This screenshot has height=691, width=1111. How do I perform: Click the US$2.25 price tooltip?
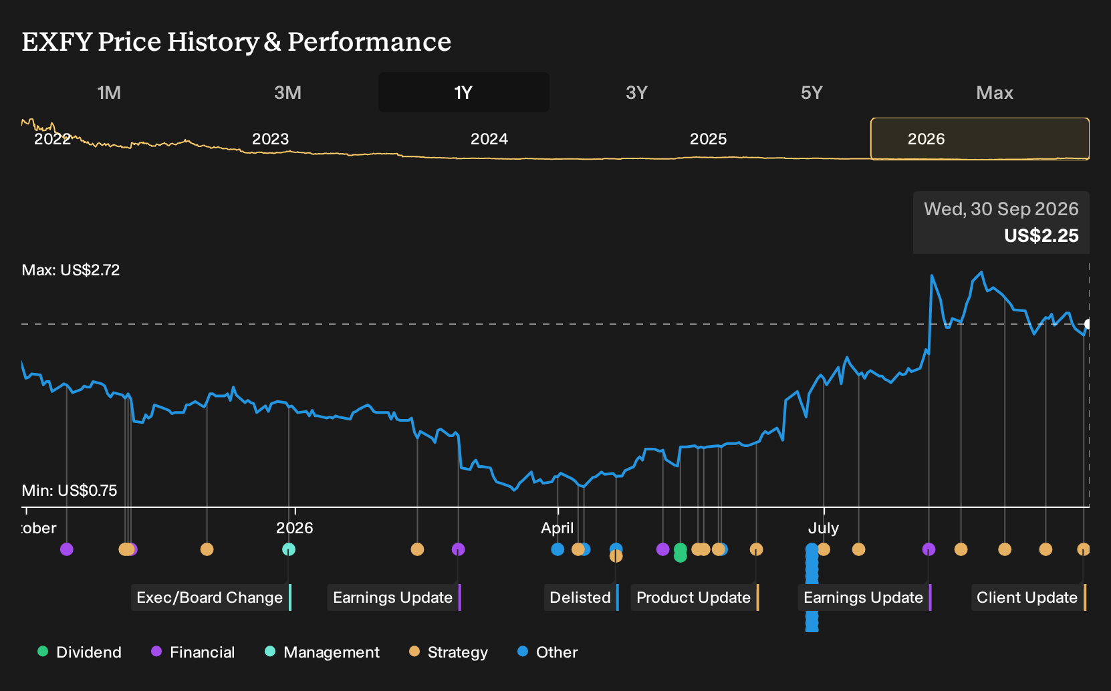coord(1001,223)
